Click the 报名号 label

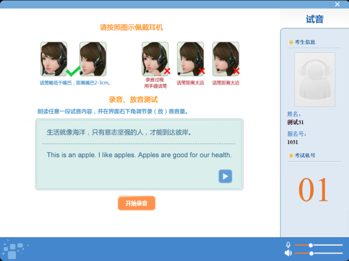(297, 134)
